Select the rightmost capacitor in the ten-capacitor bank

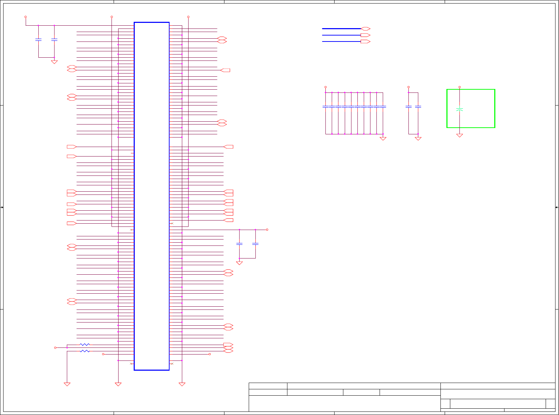point(383,106)
